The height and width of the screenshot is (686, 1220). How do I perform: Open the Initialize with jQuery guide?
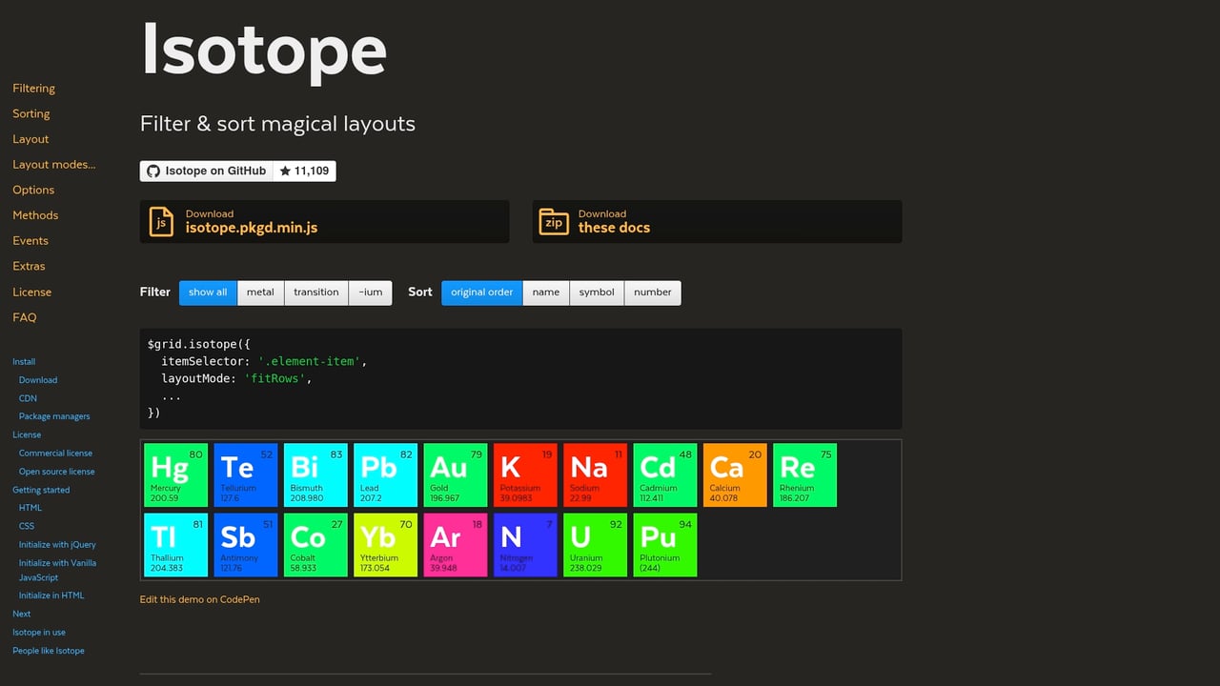(57, 544)
